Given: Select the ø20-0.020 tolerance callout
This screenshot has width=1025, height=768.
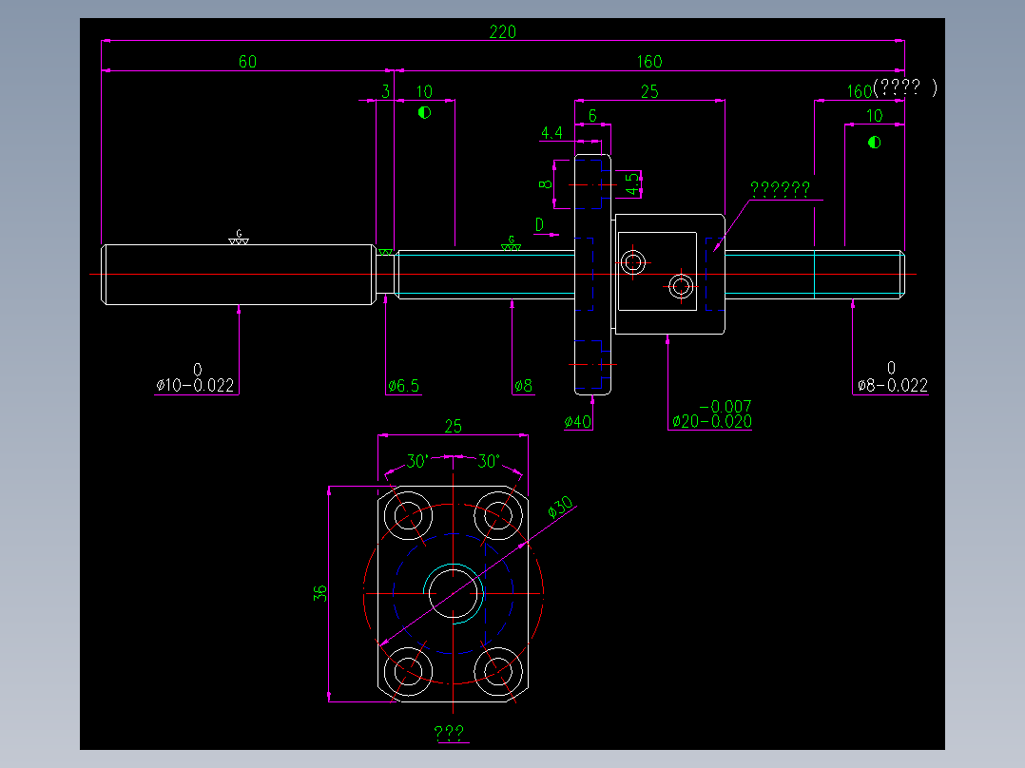Looking at the screenshot, I should tap(712, 422).
